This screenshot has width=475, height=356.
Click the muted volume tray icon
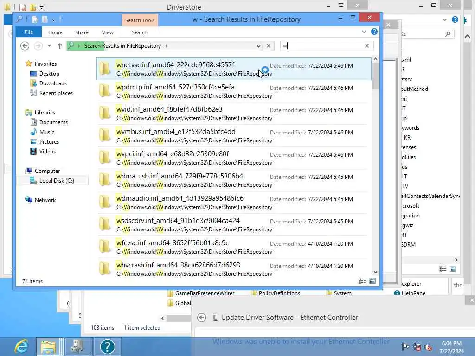tap(428, 347)
